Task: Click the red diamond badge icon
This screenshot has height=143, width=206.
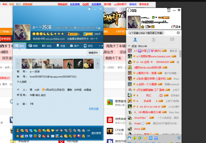Action: click(x=26, y=131)
